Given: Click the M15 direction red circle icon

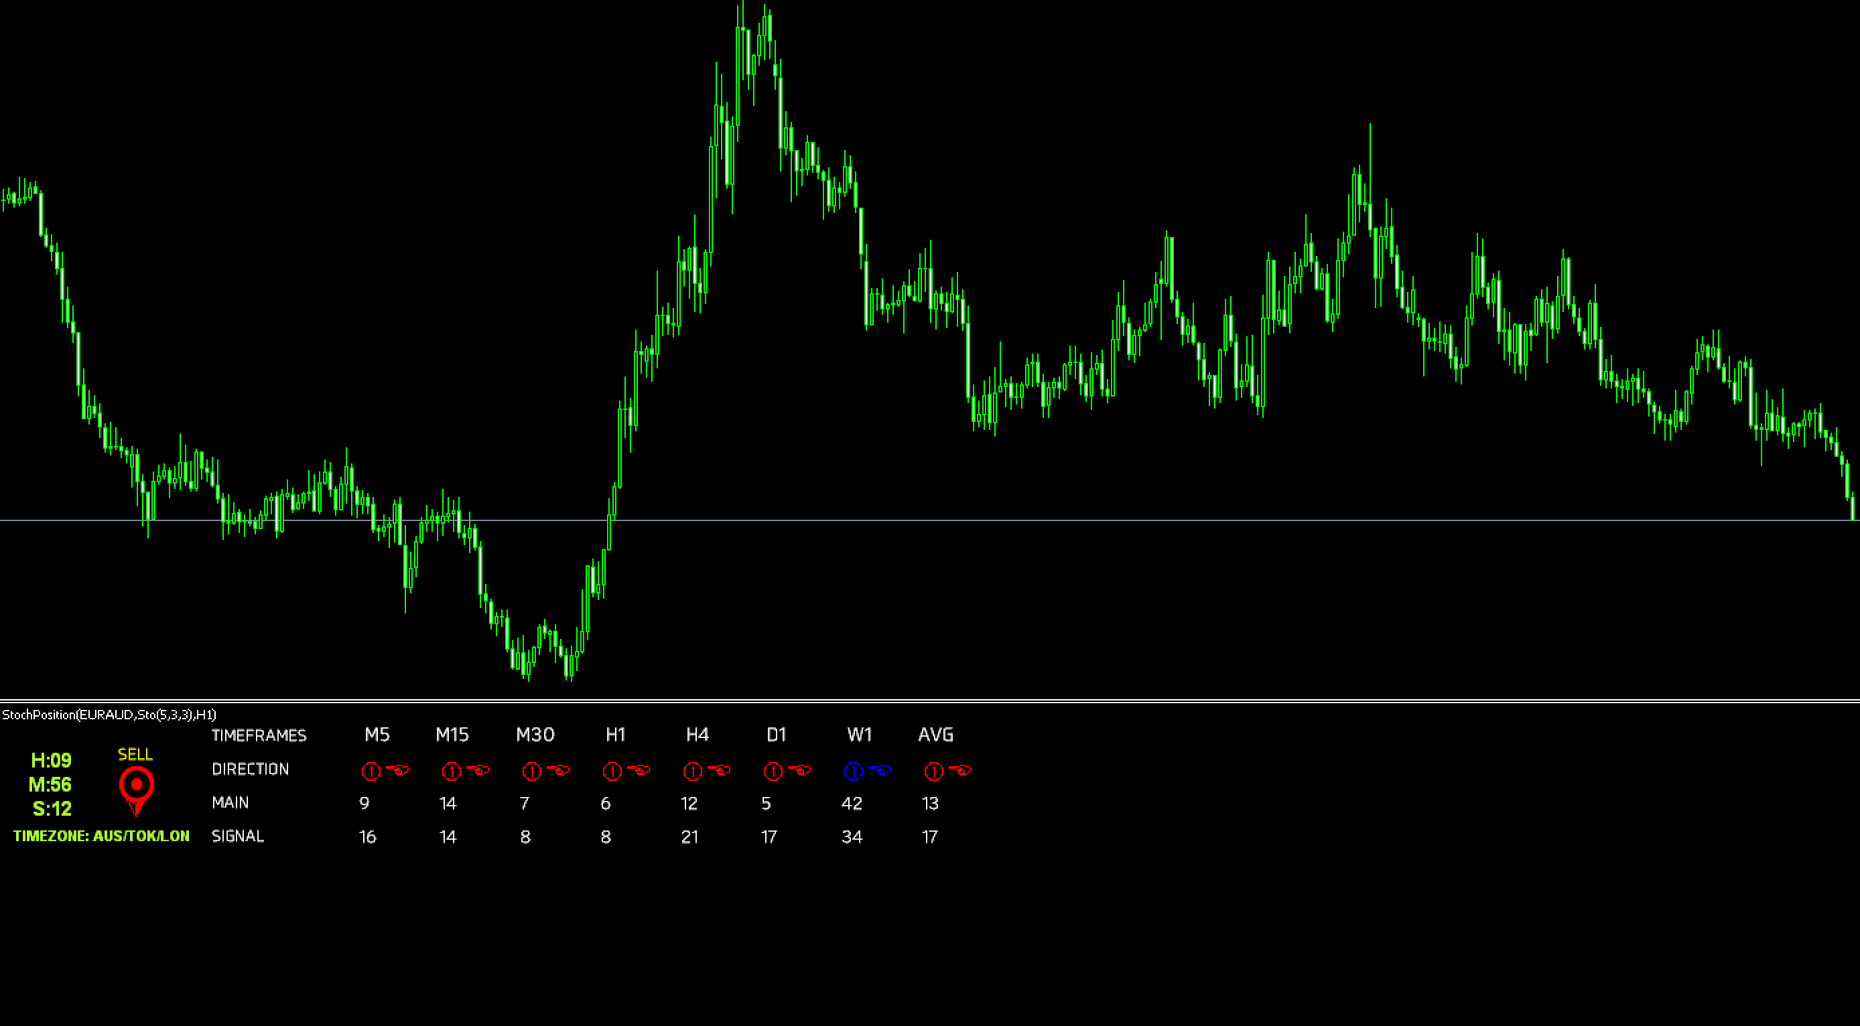Looking at the screenshot, I should tap(452, 772).
